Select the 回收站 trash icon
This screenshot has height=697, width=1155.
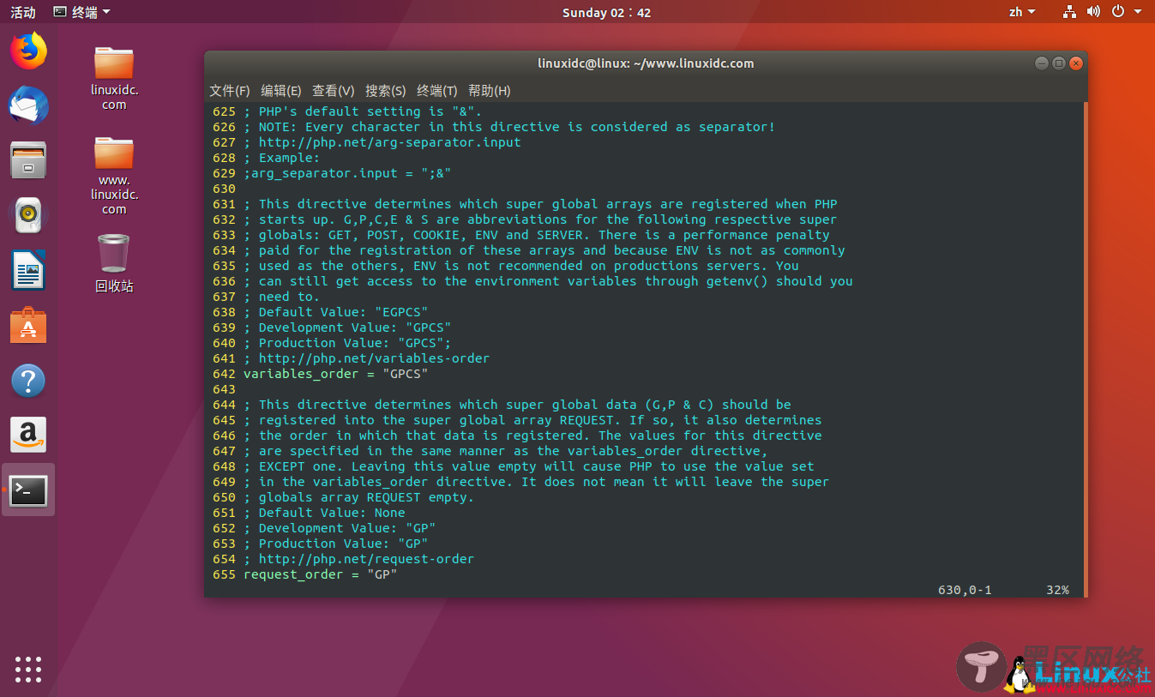[x=114, y=263]
